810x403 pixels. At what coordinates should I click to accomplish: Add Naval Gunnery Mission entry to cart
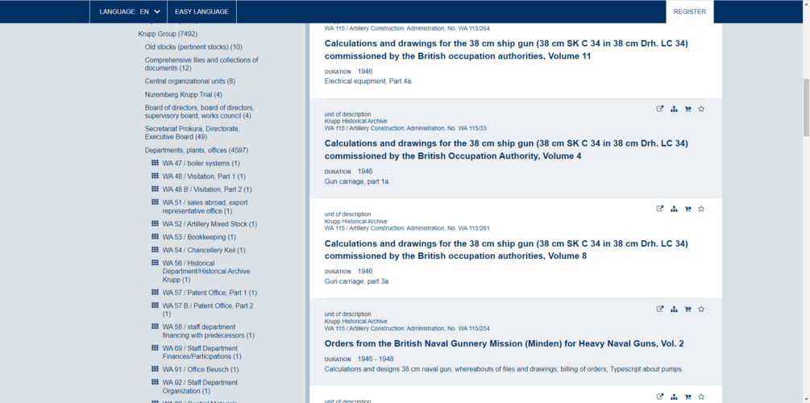[x=687, y=309]
